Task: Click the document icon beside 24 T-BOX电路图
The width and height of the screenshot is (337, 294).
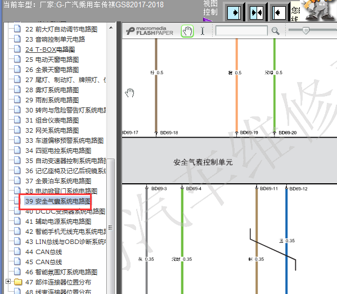Action: pos(17,49)
